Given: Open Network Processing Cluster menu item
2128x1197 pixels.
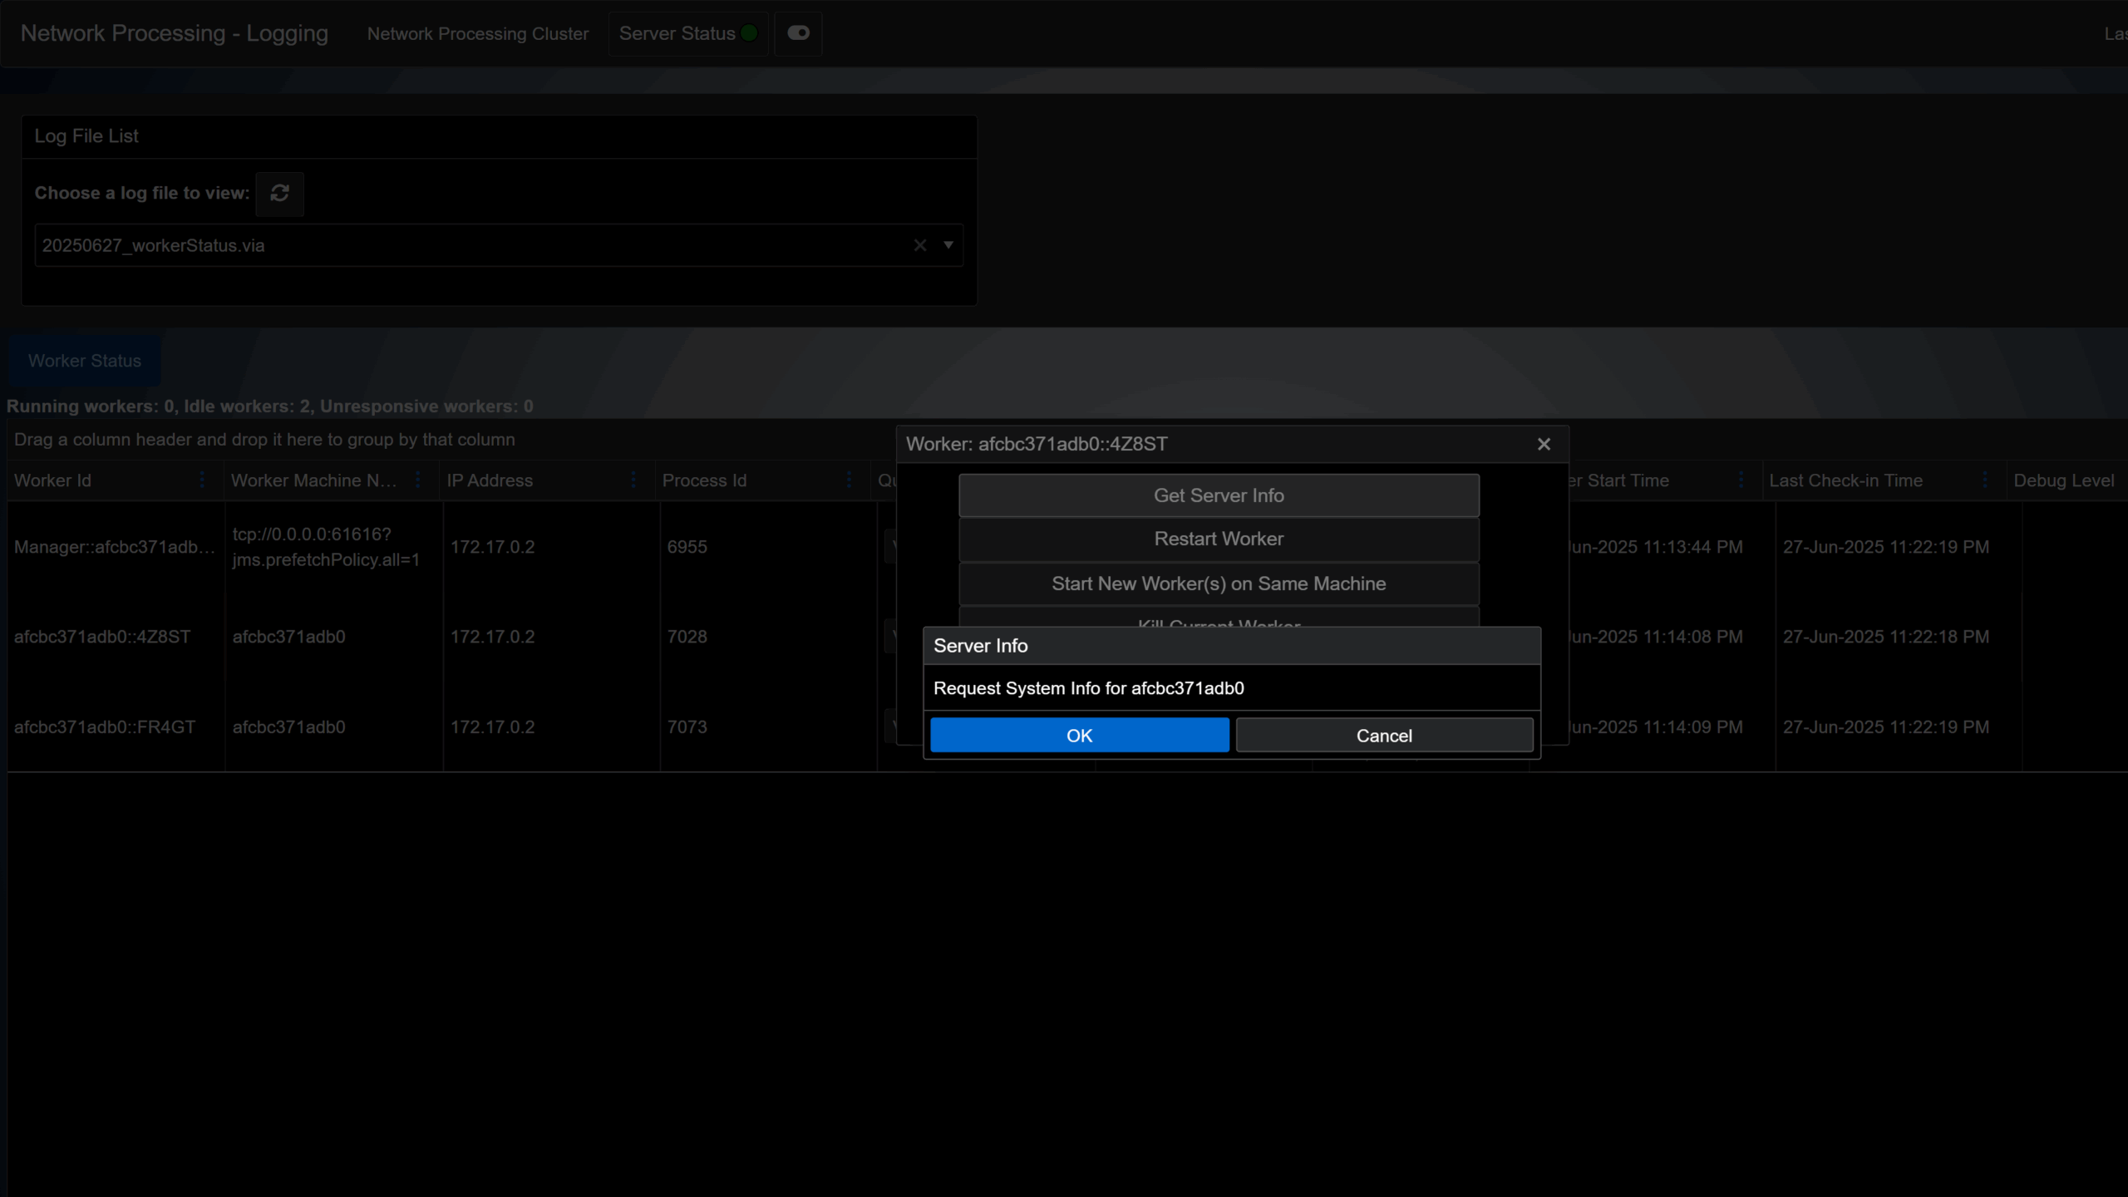Looking at the screenshot, I should tap(478, 34).
